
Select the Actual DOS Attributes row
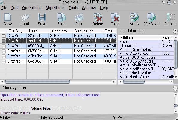coord(146,57)
